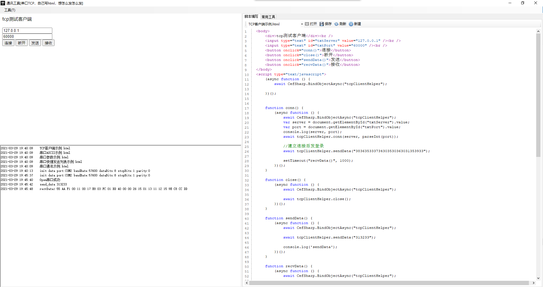543x287 pixels.
Task: Click the opening <body> tag line
Action: click(263, 31)
